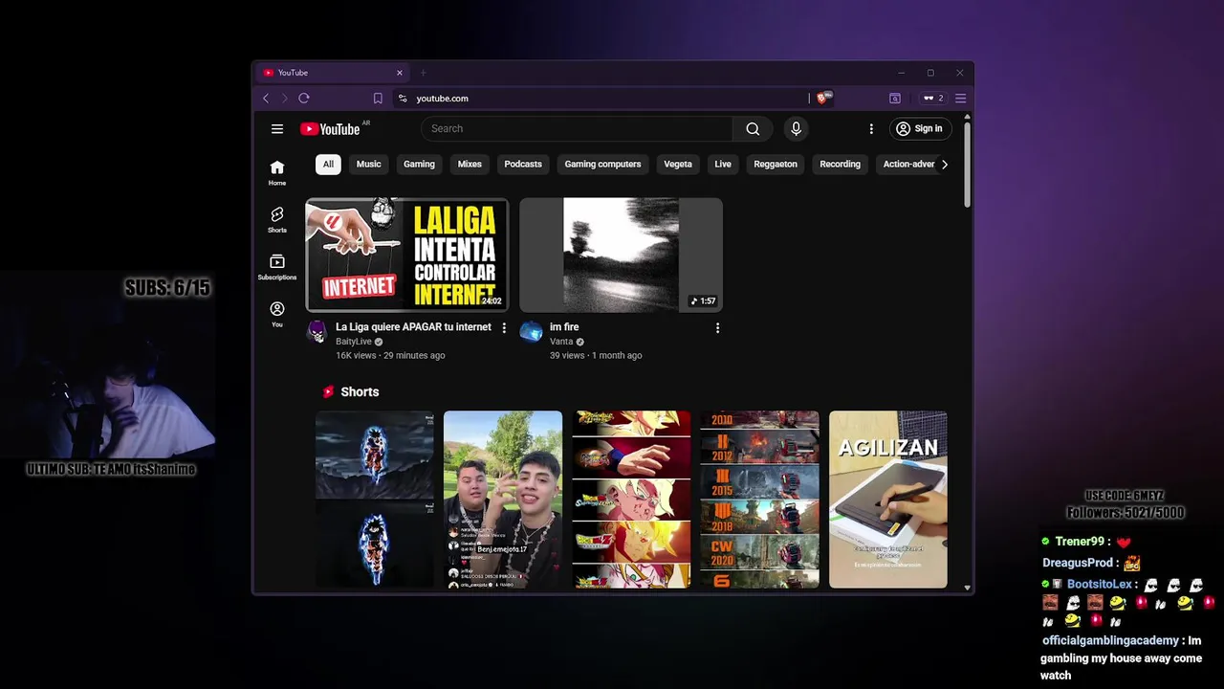Select the All filter chip

[x=328, y=165]
